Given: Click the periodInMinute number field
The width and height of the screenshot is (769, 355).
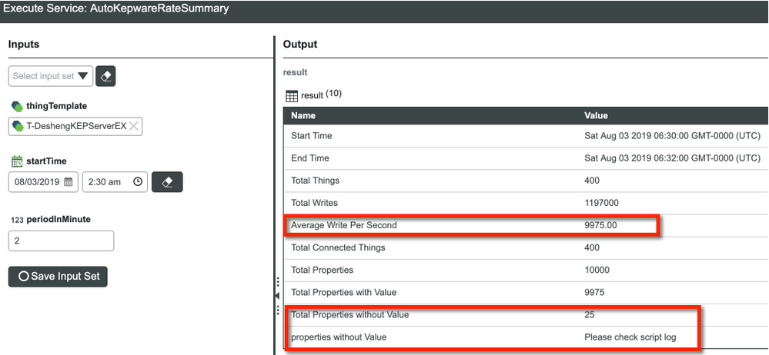Looking at the screenshot, I should pyautogui.click(x=61, y=241).
